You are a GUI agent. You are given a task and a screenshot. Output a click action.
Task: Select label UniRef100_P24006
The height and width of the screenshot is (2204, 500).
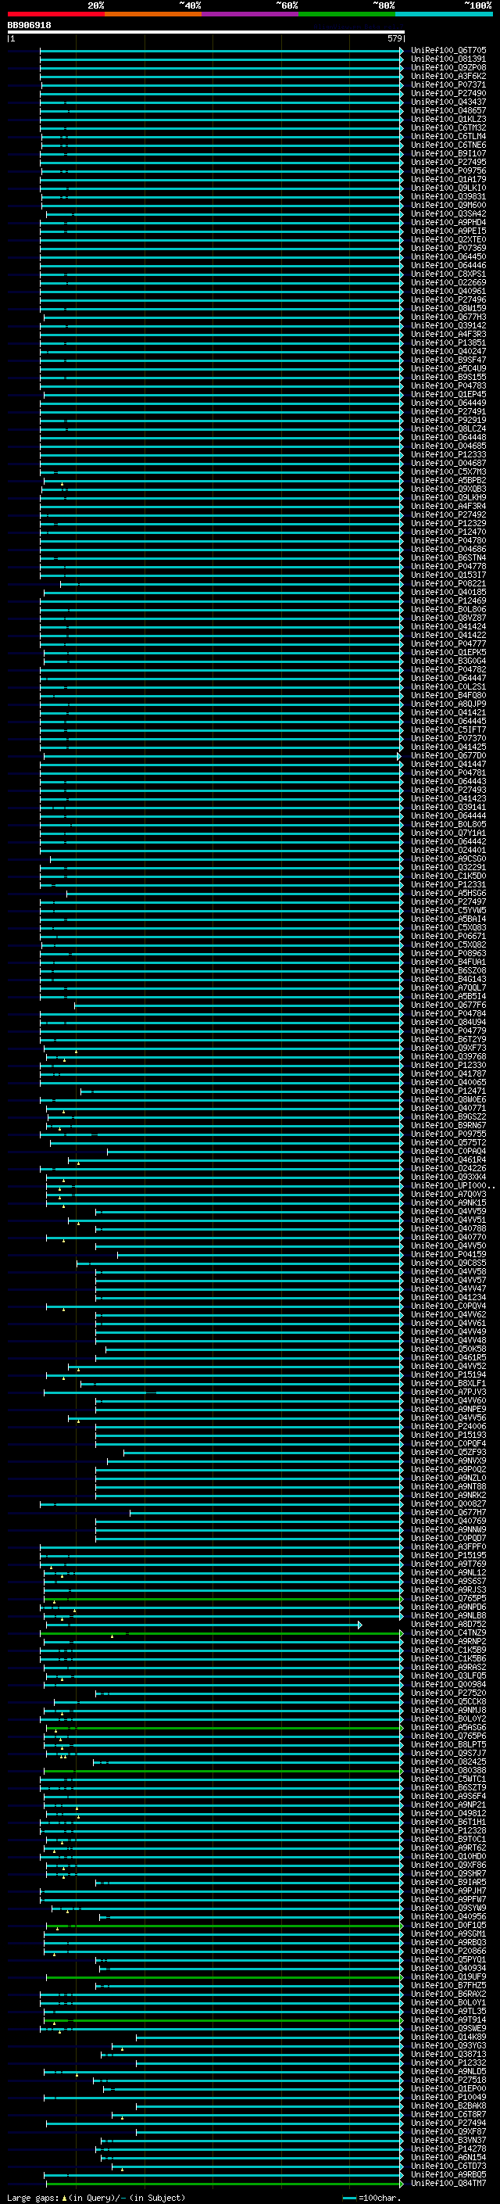(x=448, y=1426)
